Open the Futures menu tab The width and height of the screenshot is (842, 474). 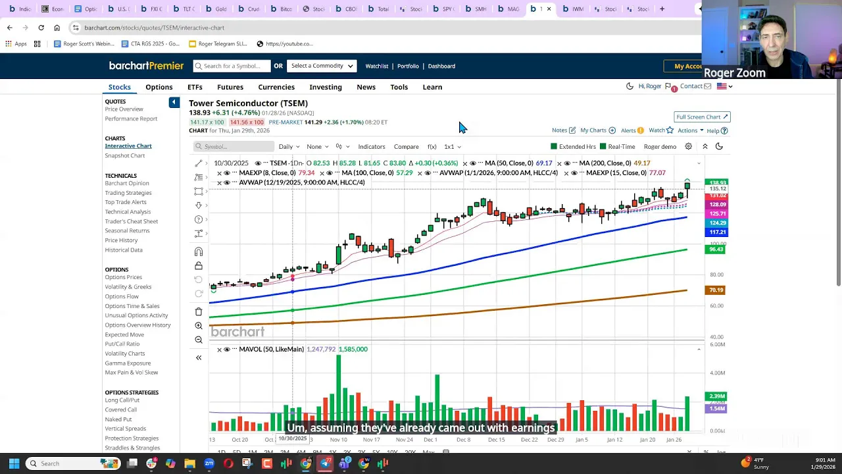(x=230, y=87)
